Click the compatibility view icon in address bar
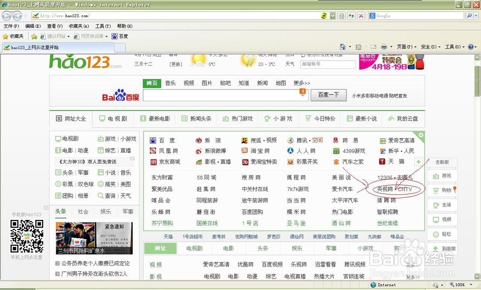Screen dimensions: 481x290 [x=342, y=16]
